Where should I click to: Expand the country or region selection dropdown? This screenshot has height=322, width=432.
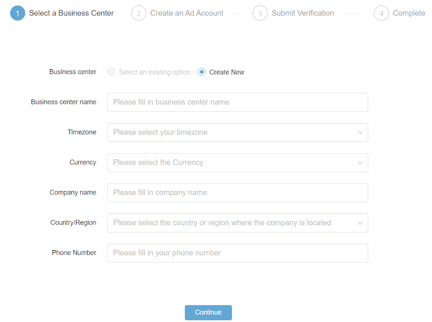pos(238,223)
